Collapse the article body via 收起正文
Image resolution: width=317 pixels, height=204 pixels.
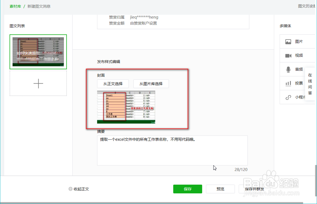[x=81, y=188]
